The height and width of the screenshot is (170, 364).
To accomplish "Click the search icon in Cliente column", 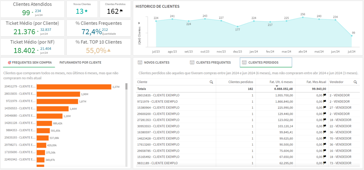I will pyautogui.click(x=212, y=82).
